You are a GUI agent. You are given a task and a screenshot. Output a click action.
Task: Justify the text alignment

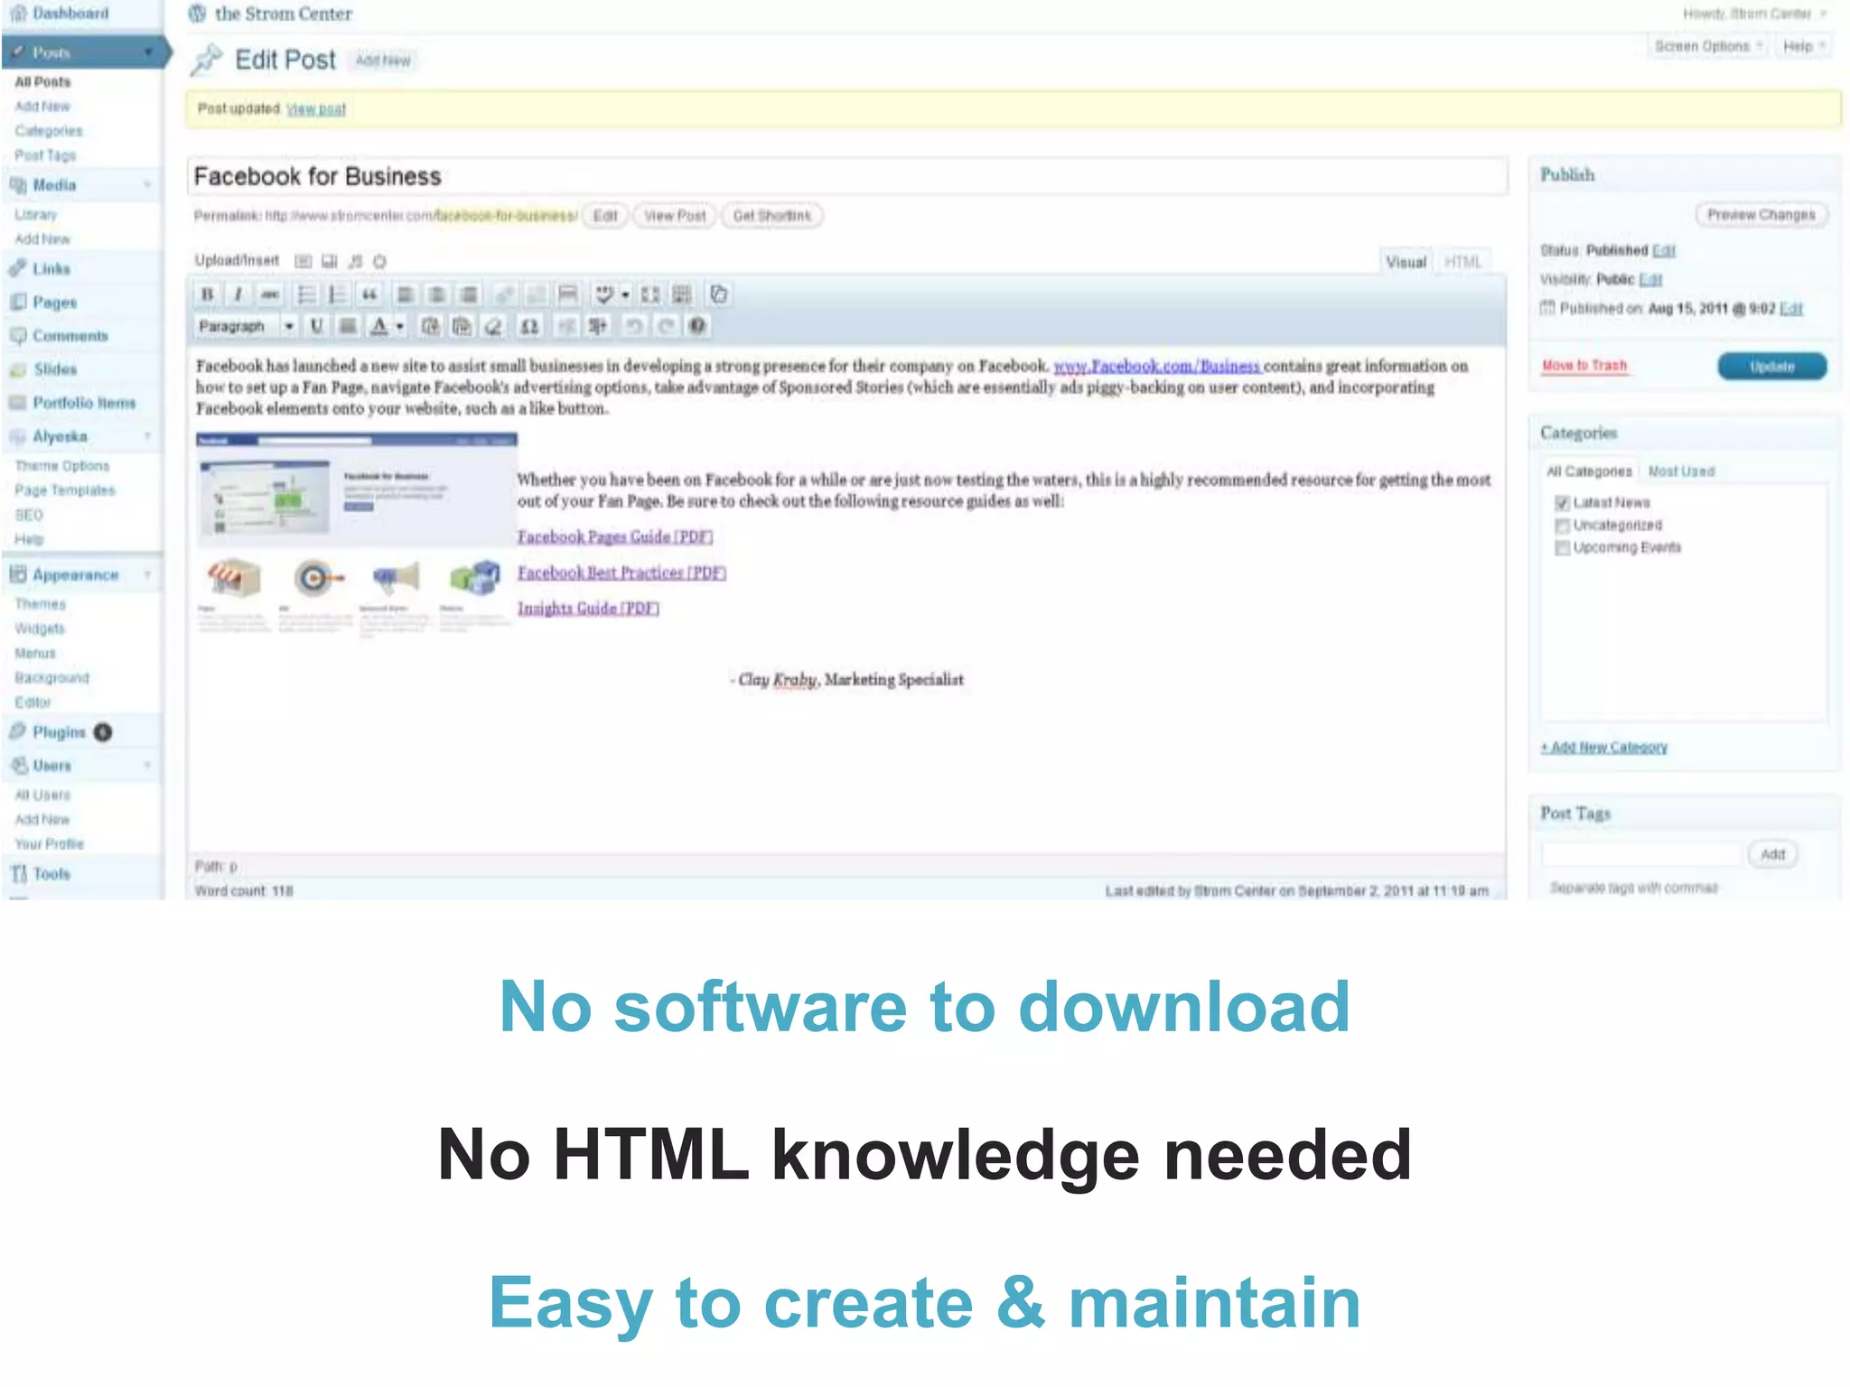(x=348, y=326)
